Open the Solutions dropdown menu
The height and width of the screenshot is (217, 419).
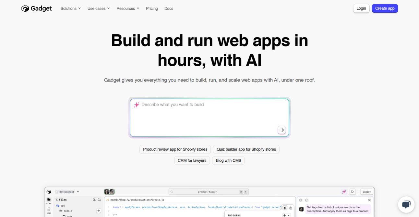pos(71,8)
